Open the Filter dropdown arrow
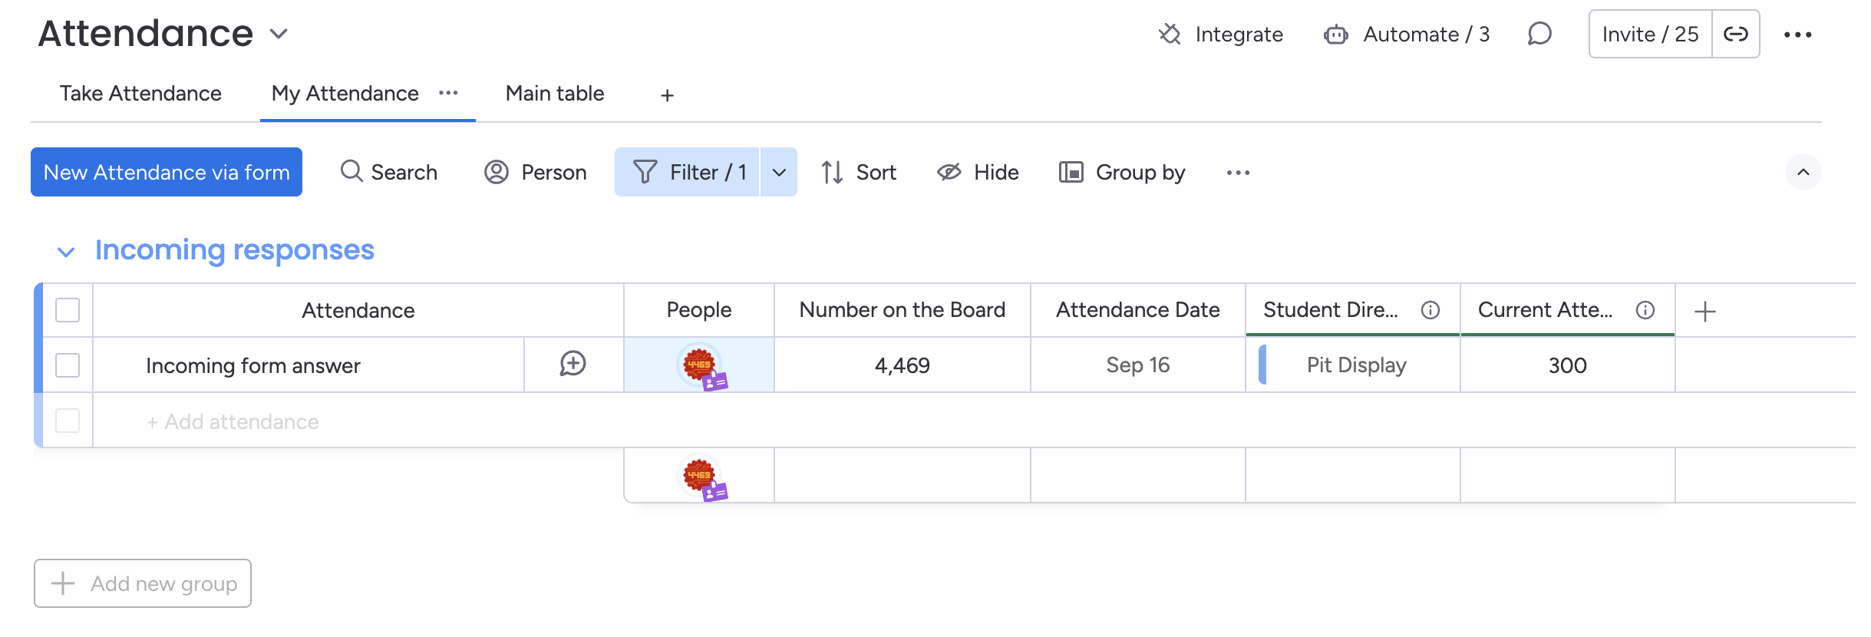 pyautogui.click(x=779, y=173)
